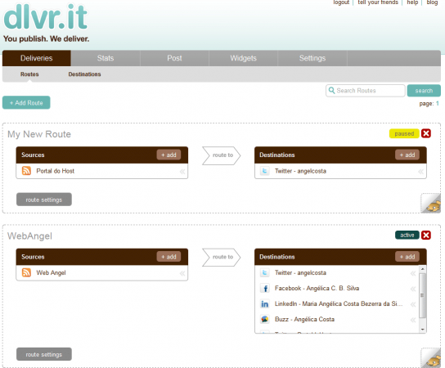Click the destinations list scroll-up arrow

[423, 269]
